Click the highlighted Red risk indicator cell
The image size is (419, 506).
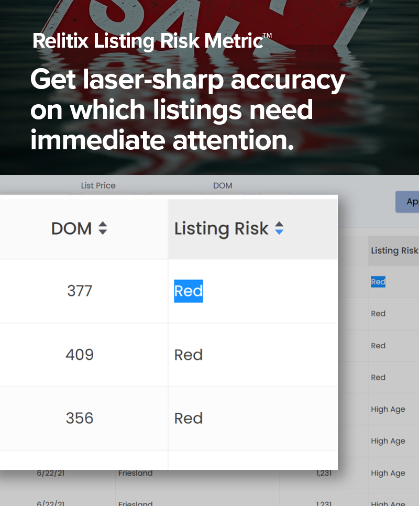[x=188, y=291]
